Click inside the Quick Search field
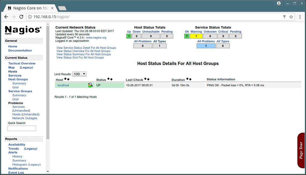Image resolution: width=306 pixels, height=175 pixels. [x=22, y=128]
